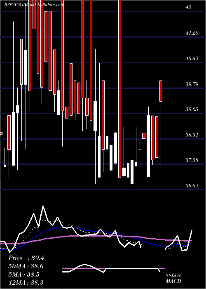Click the 39.05 price axis label

[192, 109]
